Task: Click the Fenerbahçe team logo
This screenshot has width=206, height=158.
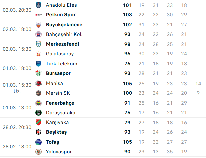Action: (39, 103)
